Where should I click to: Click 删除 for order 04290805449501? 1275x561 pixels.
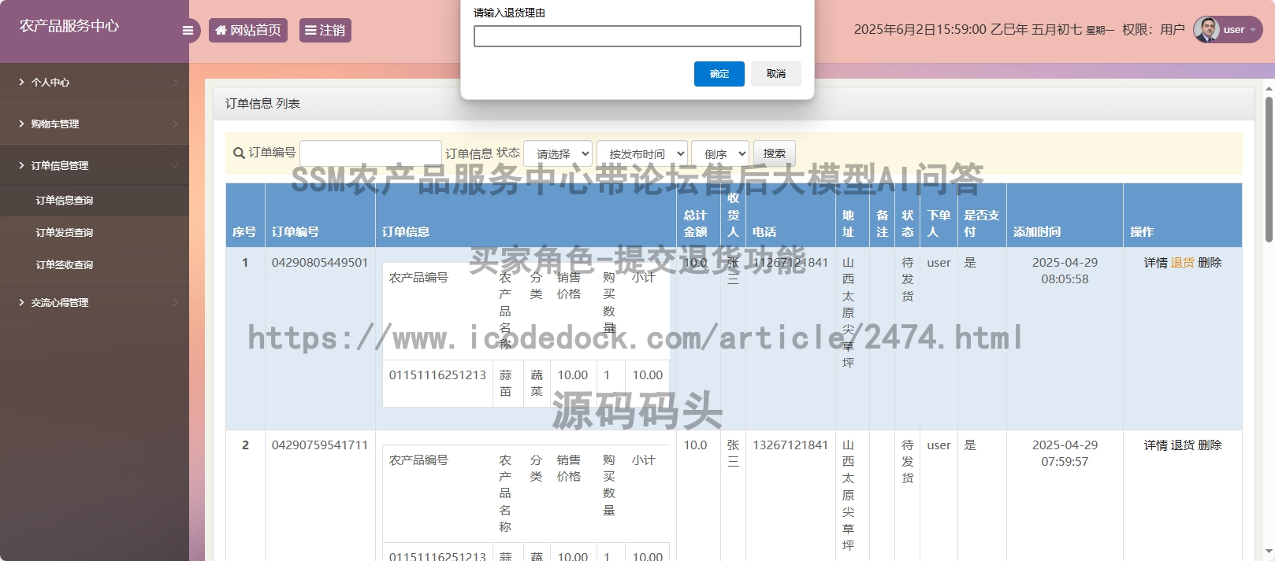(1210, 263)
